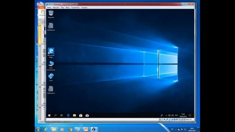Click the Right Ctrl host key indicator
Viewport: 235px width, 132px height.
pyautogui.click(x=188, y=120)
